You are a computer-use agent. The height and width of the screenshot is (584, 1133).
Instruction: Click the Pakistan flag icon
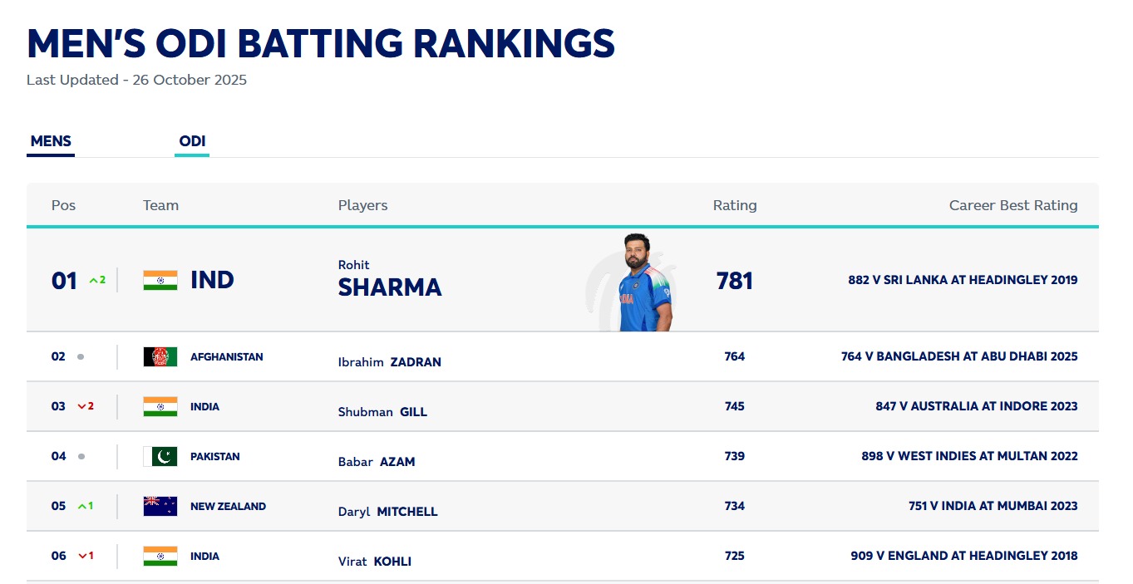coord(160,456)
